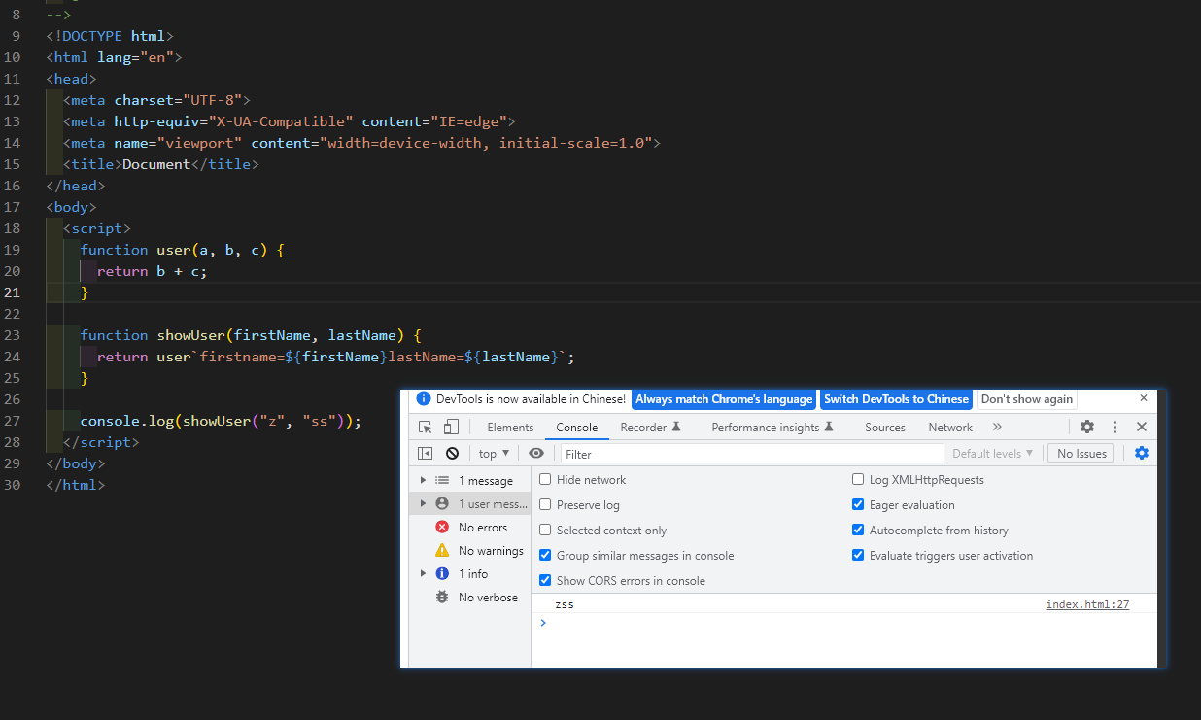Screen dimensions: 1201x720
Task: Click the zss console output text
Action: [565, 604]
